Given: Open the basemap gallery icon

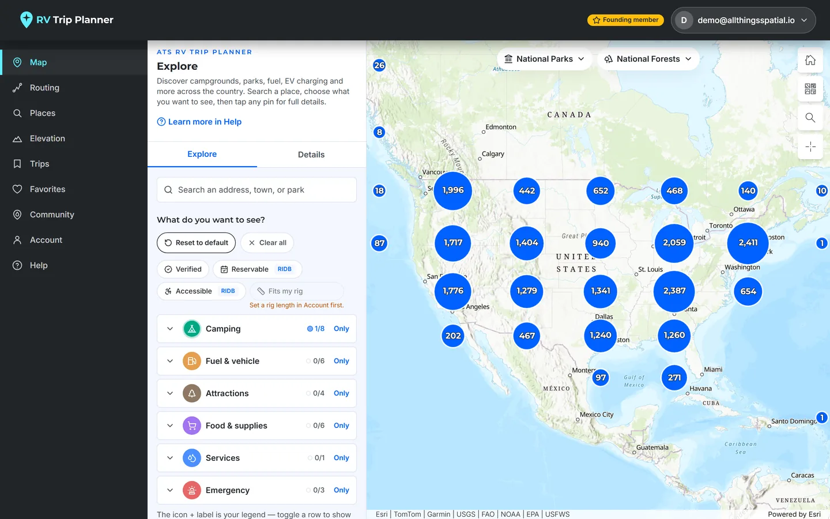Looking at the screenshot, I should pyautogui.click(x=810, y=89).
